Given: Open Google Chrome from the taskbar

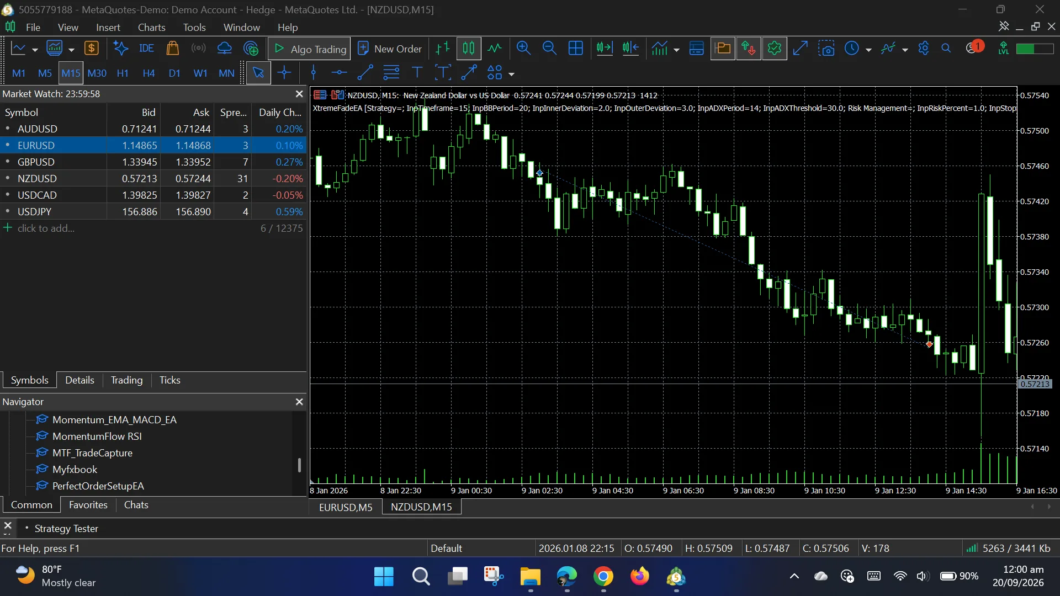Looking at the screenshot, I should [603, 577].
